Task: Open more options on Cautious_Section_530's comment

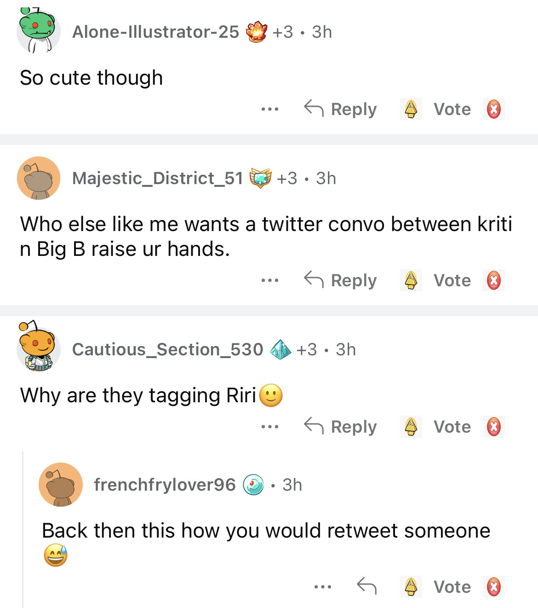Action: (x=269, y=427)
